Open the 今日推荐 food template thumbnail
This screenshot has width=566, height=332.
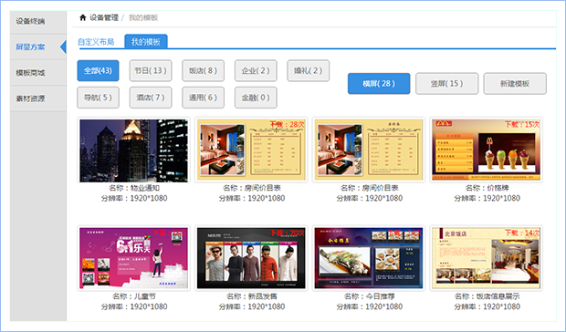point(369,258)
